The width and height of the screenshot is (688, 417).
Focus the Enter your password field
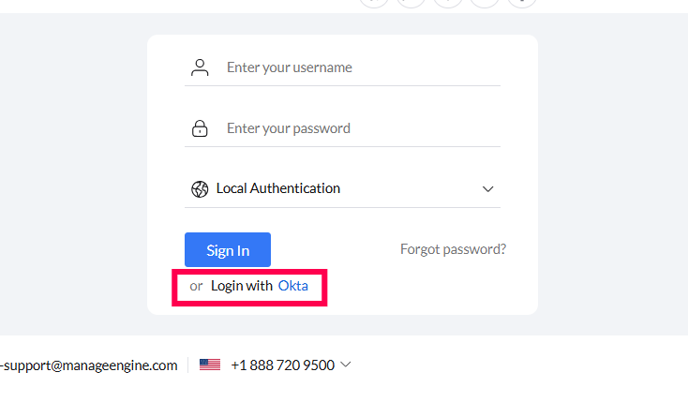361,128
